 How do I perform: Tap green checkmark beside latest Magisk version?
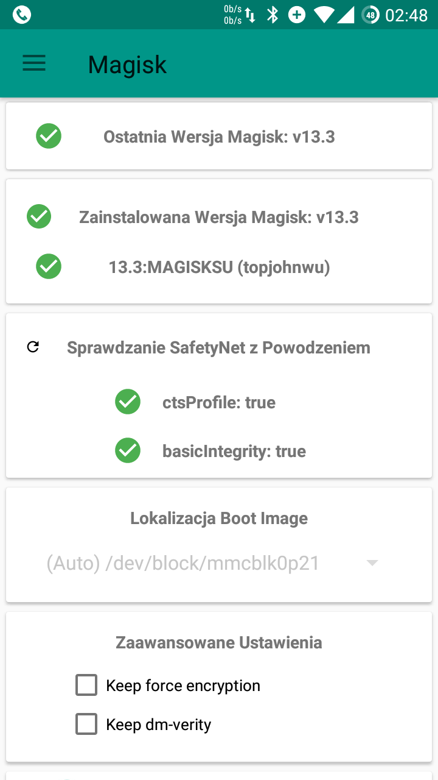49,136
